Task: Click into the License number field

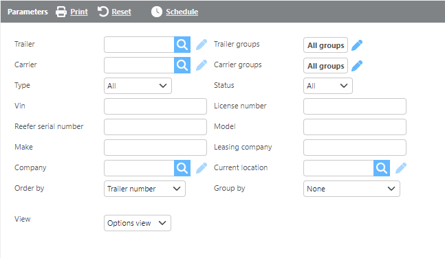Action: pos(355,106)
